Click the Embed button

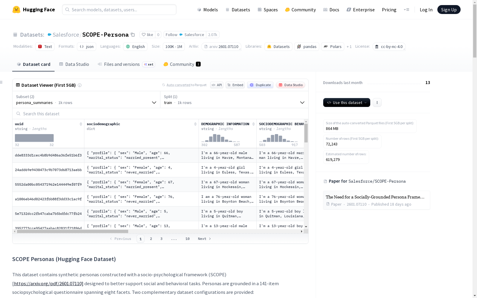coord(235,85)
